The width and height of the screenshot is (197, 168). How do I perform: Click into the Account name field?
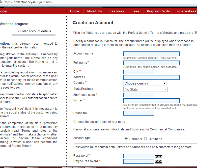click(151, 54)
